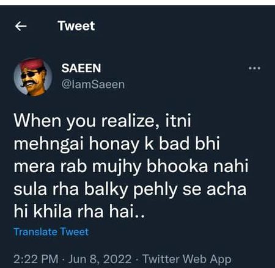This screenshot has width=275, height=268.
Task: Open the SAEEN display name profile
Action: (81, 68)
